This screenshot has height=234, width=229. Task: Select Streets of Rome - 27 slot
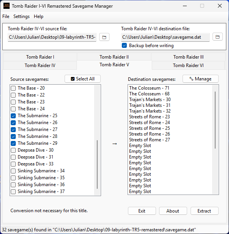[x=149, y=140]
